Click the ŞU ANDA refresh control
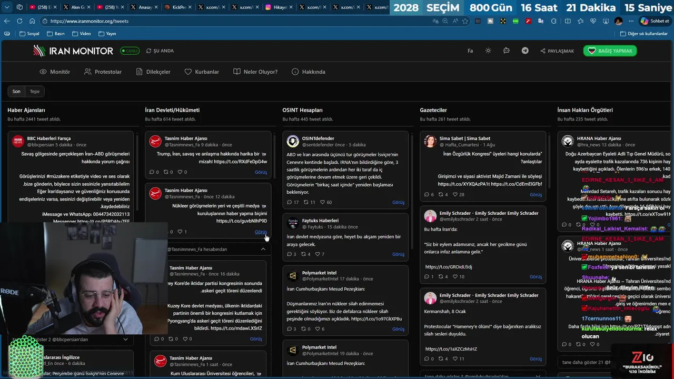Screen dimensions: 674x379 tap(160, 51)
